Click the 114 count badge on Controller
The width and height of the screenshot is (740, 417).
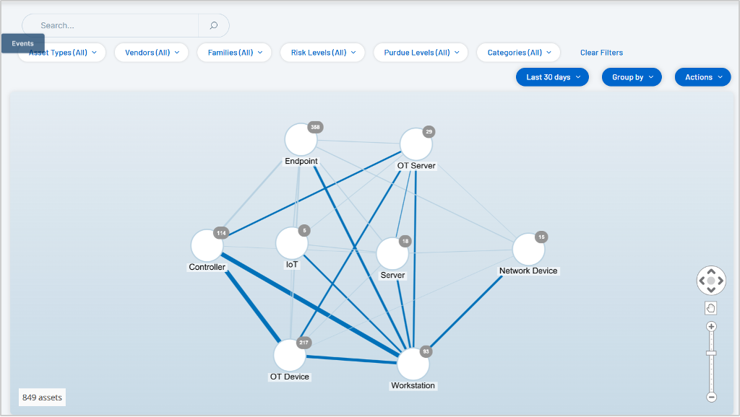[x=221, y=233]
